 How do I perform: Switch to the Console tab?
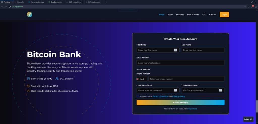[x=20, y=2]
